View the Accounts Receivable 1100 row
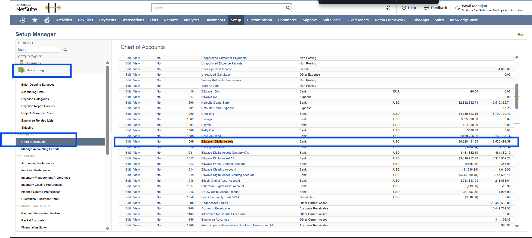The height and width of the screenshot is (238, 532). pyautogui.click(x=137, y=208)
